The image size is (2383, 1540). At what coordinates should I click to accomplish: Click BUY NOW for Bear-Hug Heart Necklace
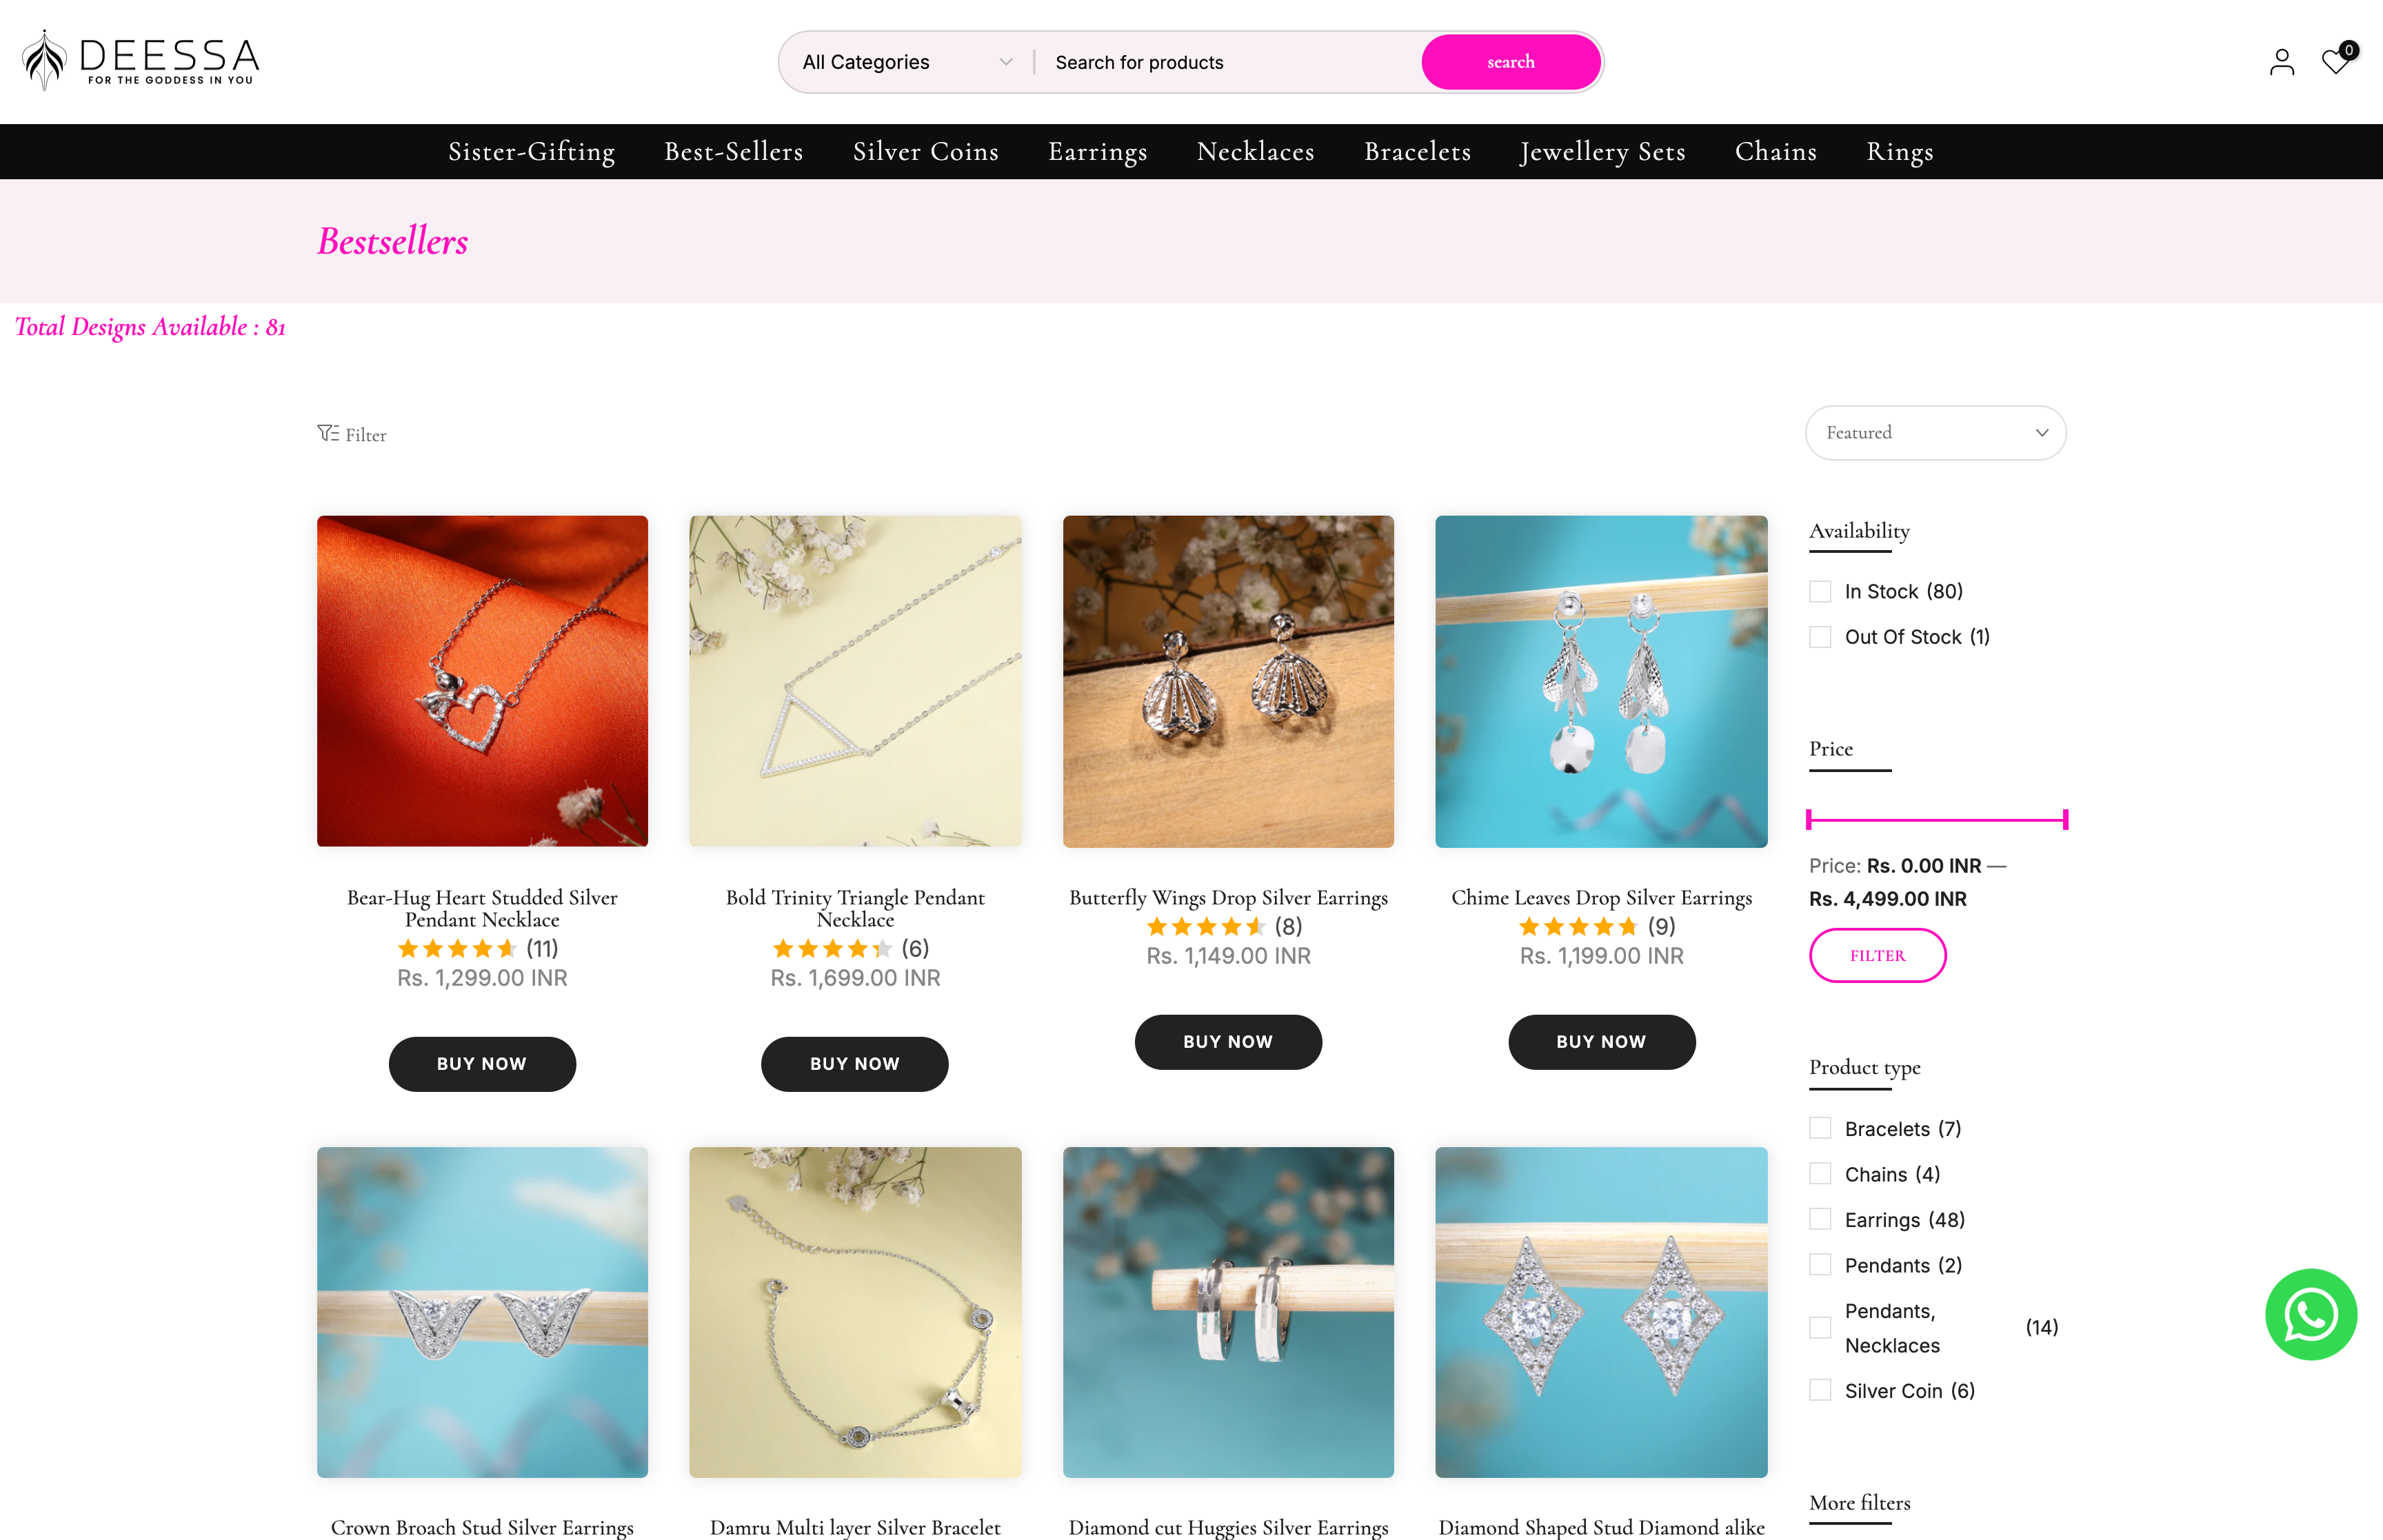(482, 1063)
